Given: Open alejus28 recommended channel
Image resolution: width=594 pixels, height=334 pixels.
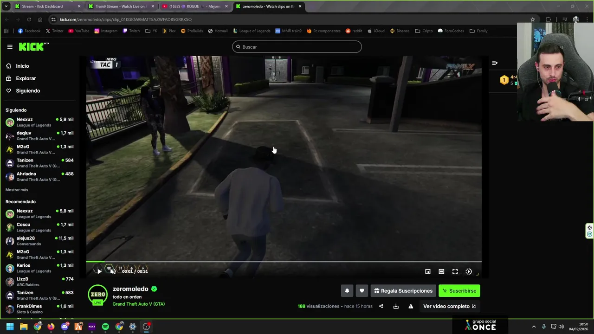Looking at the screenshot, I should tap(39, 240).
